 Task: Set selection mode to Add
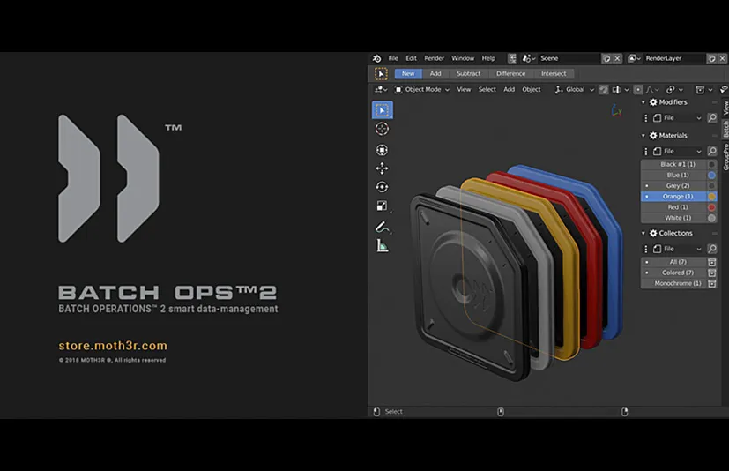point(435,73)
